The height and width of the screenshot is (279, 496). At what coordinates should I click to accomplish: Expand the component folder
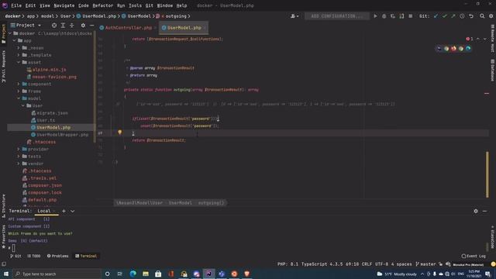tap(19, 84)
